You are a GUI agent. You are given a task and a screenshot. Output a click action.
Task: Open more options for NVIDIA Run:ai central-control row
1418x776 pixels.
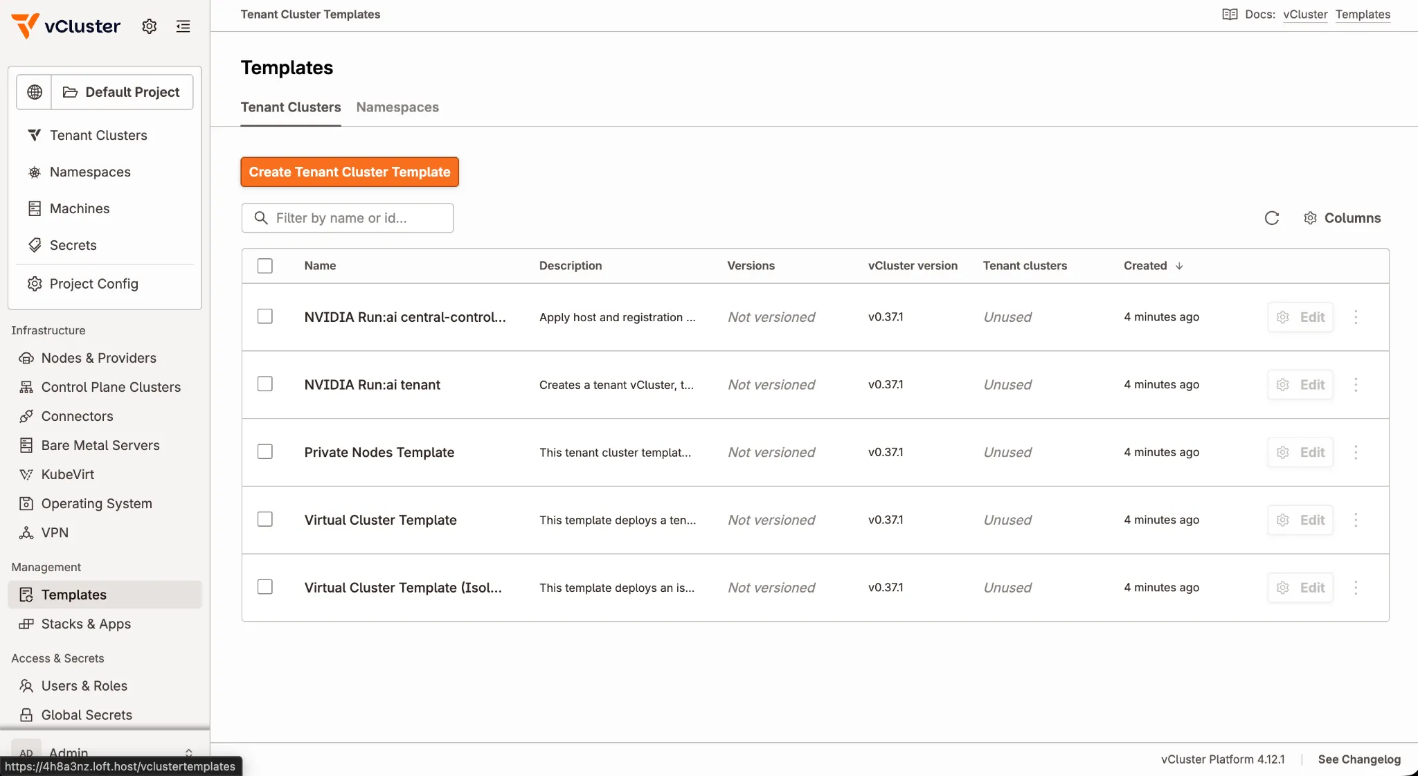(x=1356, y=317)
